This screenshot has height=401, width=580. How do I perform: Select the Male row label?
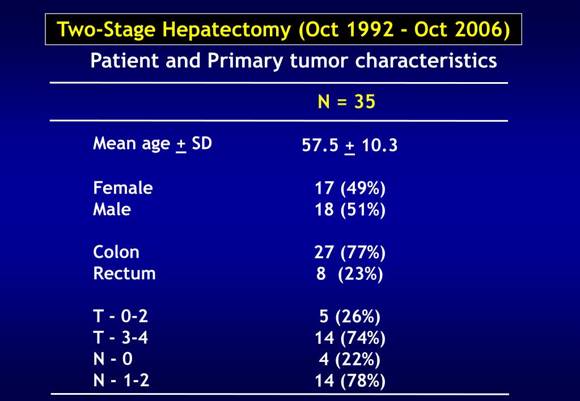tap(112, 209)
